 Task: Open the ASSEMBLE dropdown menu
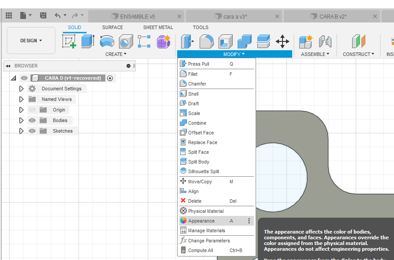click(x=315, y=54)
